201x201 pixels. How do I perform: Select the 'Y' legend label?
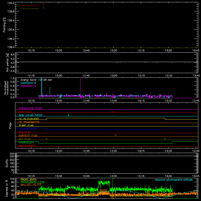pos(43,8)
